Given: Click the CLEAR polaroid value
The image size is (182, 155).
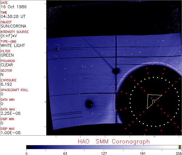Looking at the screenshot, I should coord(7,65).
